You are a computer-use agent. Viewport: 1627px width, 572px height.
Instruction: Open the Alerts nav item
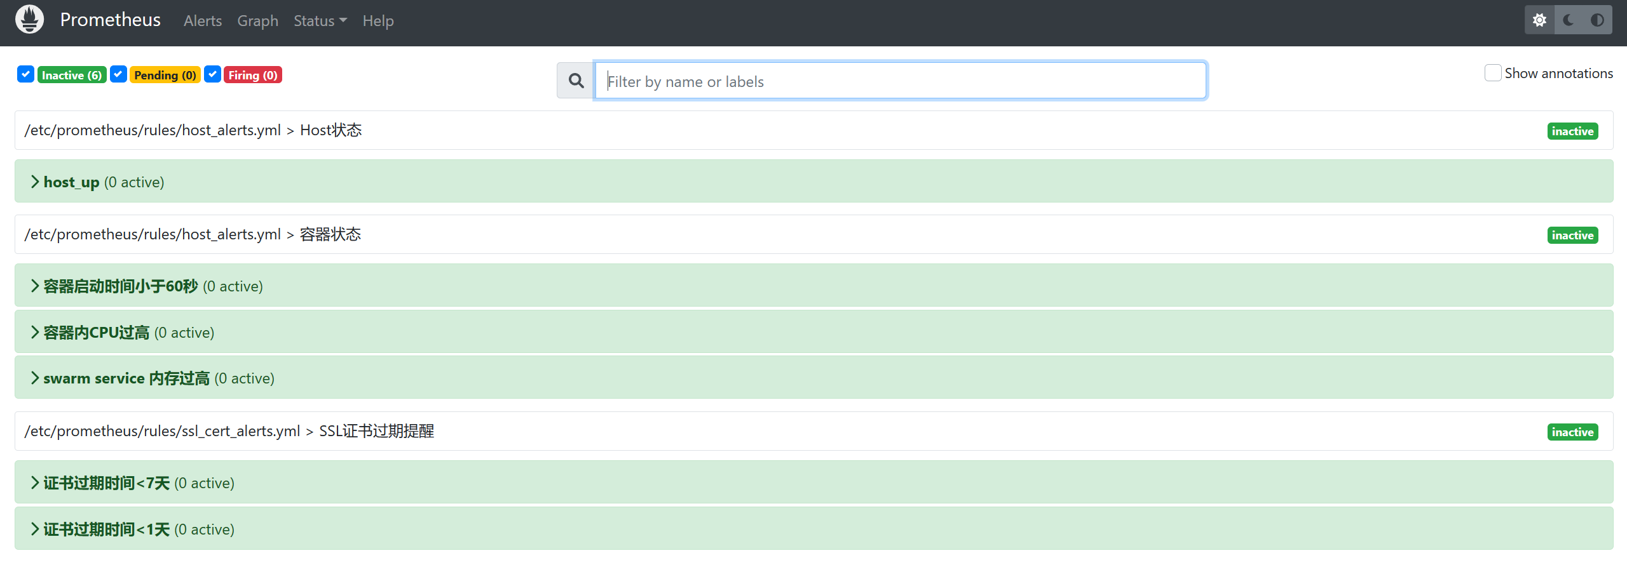pos(203,21)
